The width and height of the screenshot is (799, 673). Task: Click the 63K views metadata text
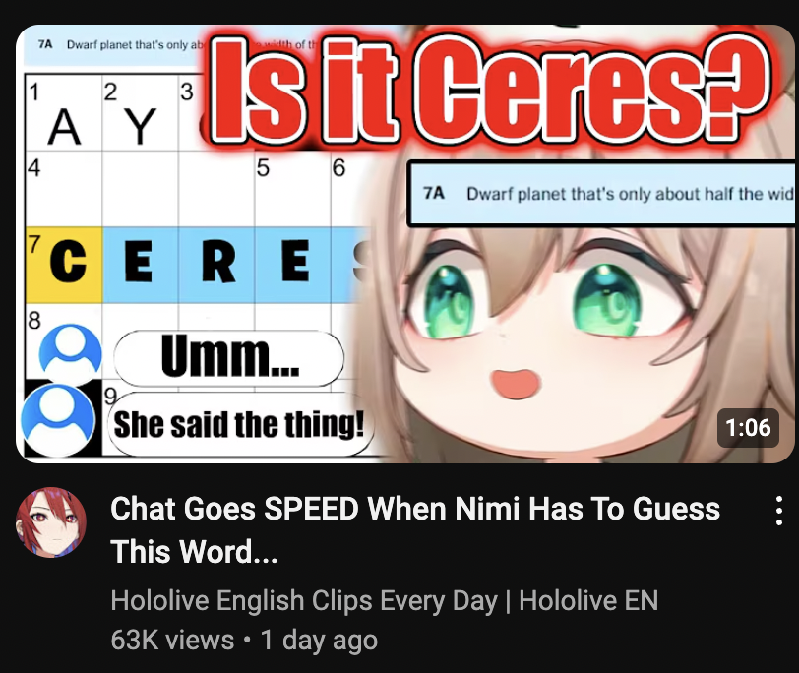click(x=172, y=640)
